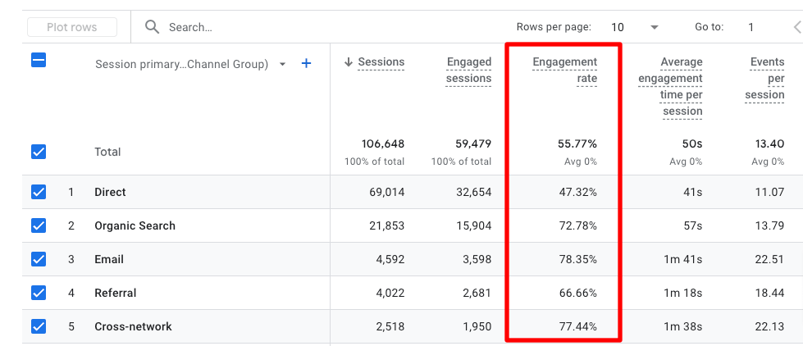
Task: Click the search magnifier icon
Action: (x=152, y=27)
